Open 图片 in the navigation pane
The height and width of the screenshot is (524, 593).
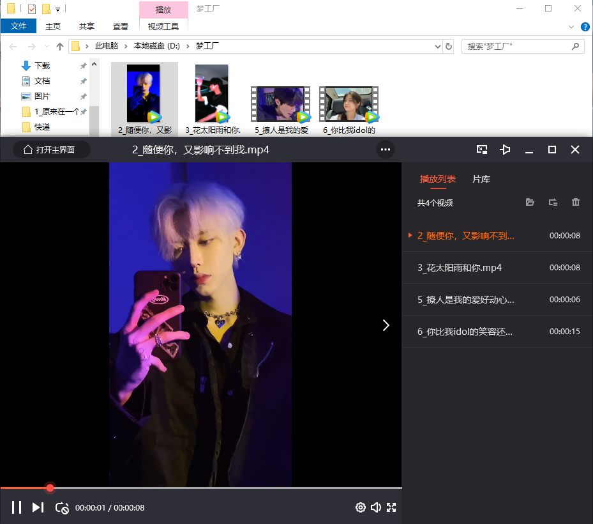click(42, 96)
